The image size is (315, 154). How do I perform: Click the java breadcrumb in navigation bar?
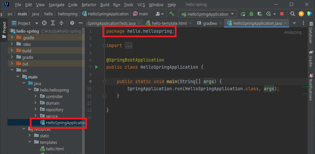click(x=35, y=14)
